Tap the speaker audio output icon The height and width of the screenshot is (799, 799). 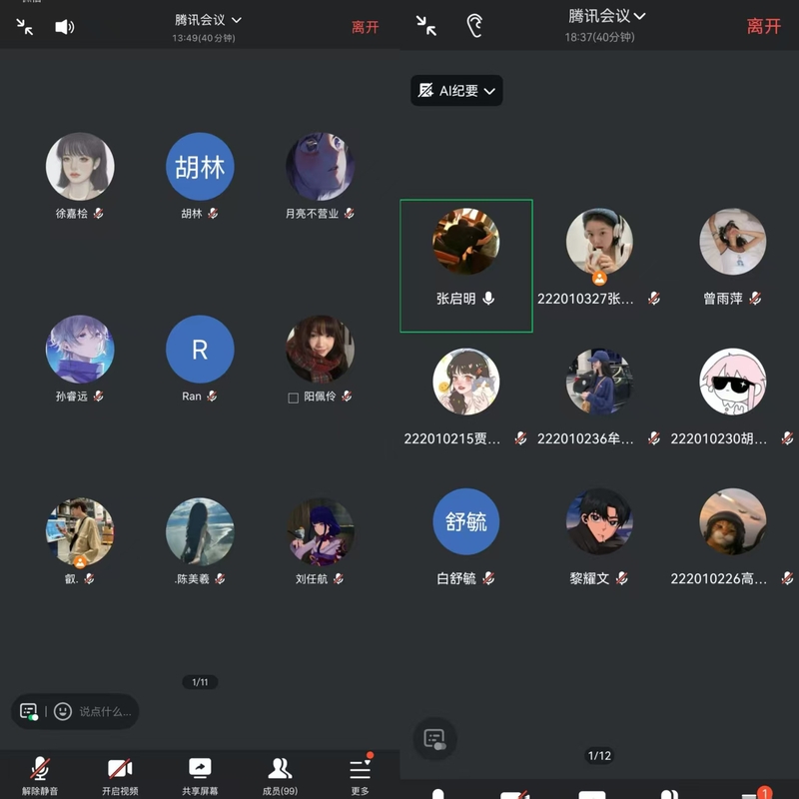(66, 25)
